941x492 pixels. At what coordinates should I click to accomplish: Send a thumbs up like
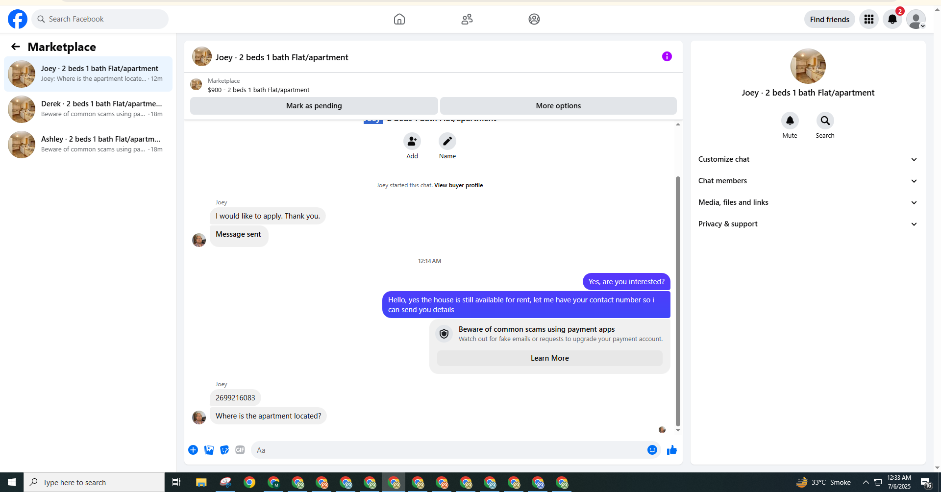pyautogui.click(x=672, y=450)
